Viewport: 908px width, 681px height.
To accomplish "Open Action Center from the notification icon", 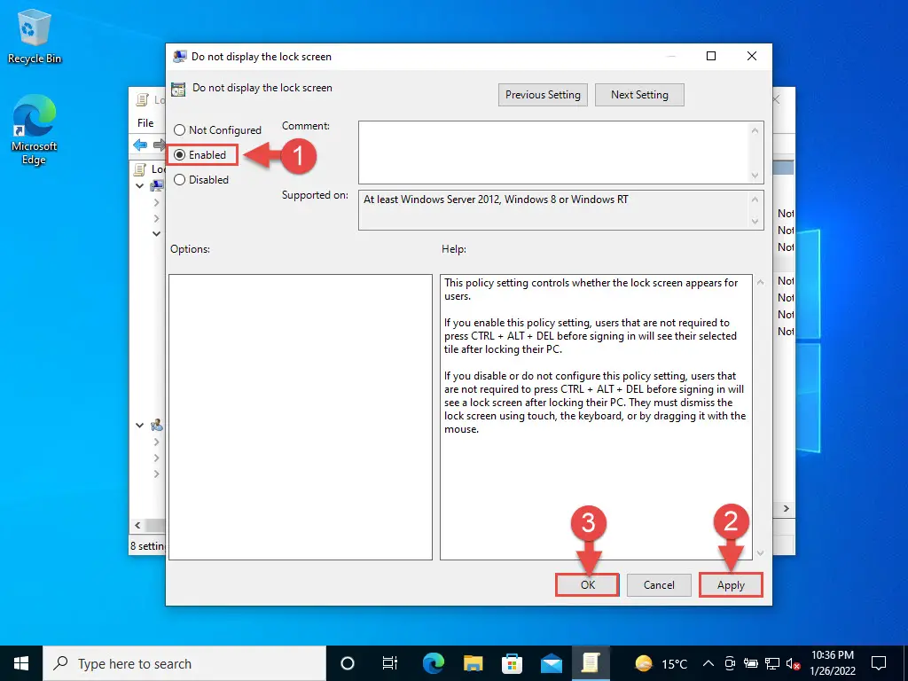I will pos(878,662).
